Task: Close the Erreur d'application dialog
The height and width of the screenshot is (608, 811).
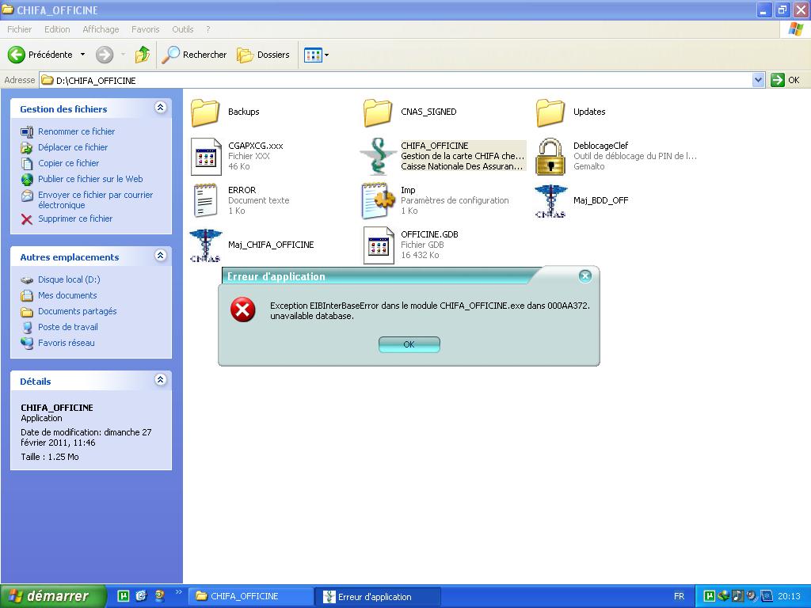Action: [585, 276]
